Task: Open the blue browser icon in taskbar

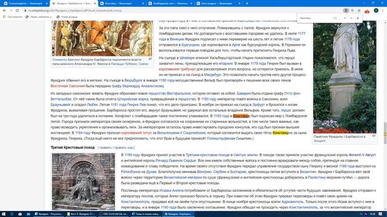Action: [11, 214]
